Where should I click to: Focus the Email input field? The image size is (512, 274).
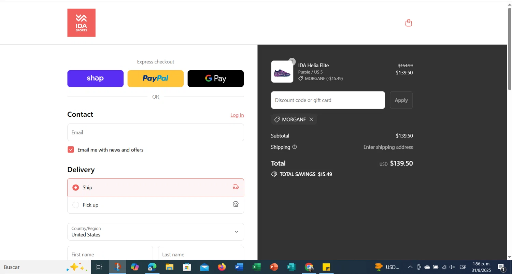155,132
